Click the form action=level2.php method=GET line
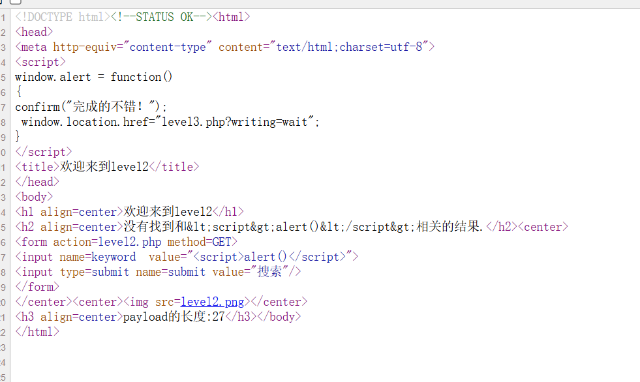640x382 pixels. (x=126, y=242)
